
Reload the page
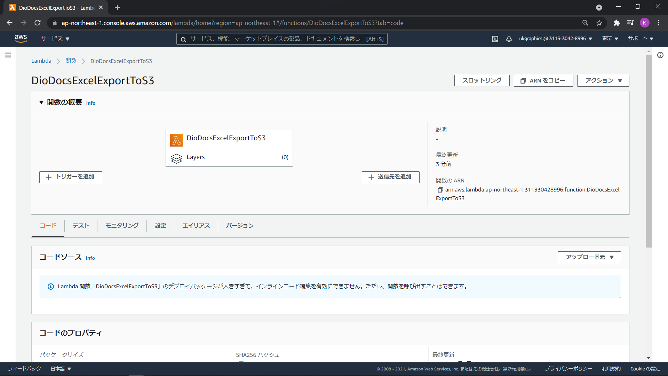tap(38, 23)
